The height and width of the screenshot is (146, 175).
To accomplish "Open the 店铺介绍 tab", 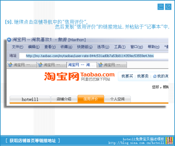I will tap(64, 99).
